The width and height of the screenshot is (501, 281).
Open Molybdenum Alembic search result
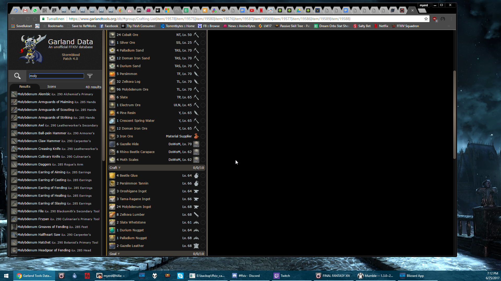click(34, 94)
